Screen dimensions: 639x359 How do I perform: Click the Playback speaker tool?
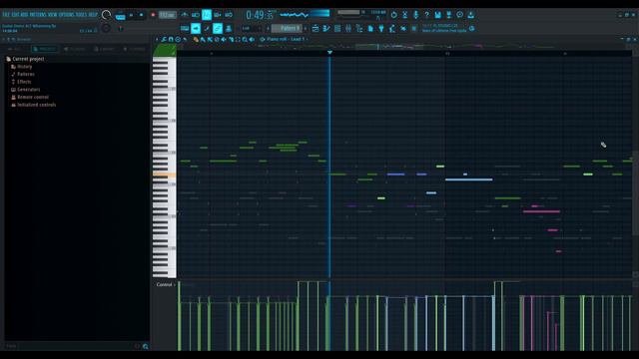252,40
